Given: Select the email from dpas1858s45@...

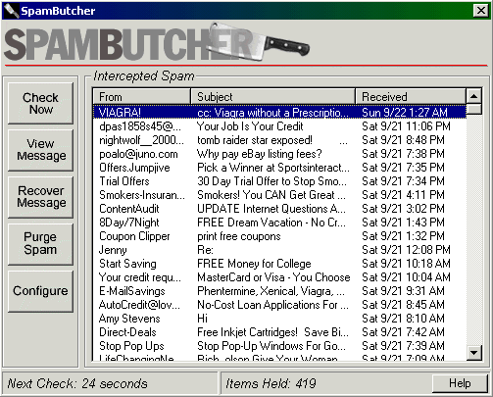Looking at the screenshot, I should [279, 126].
